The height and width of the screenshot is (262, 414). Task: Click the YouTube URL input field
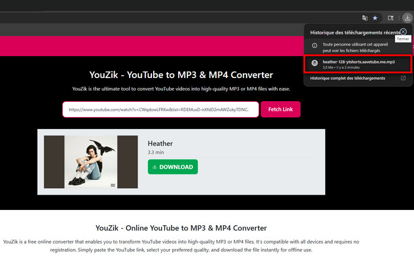160,109
